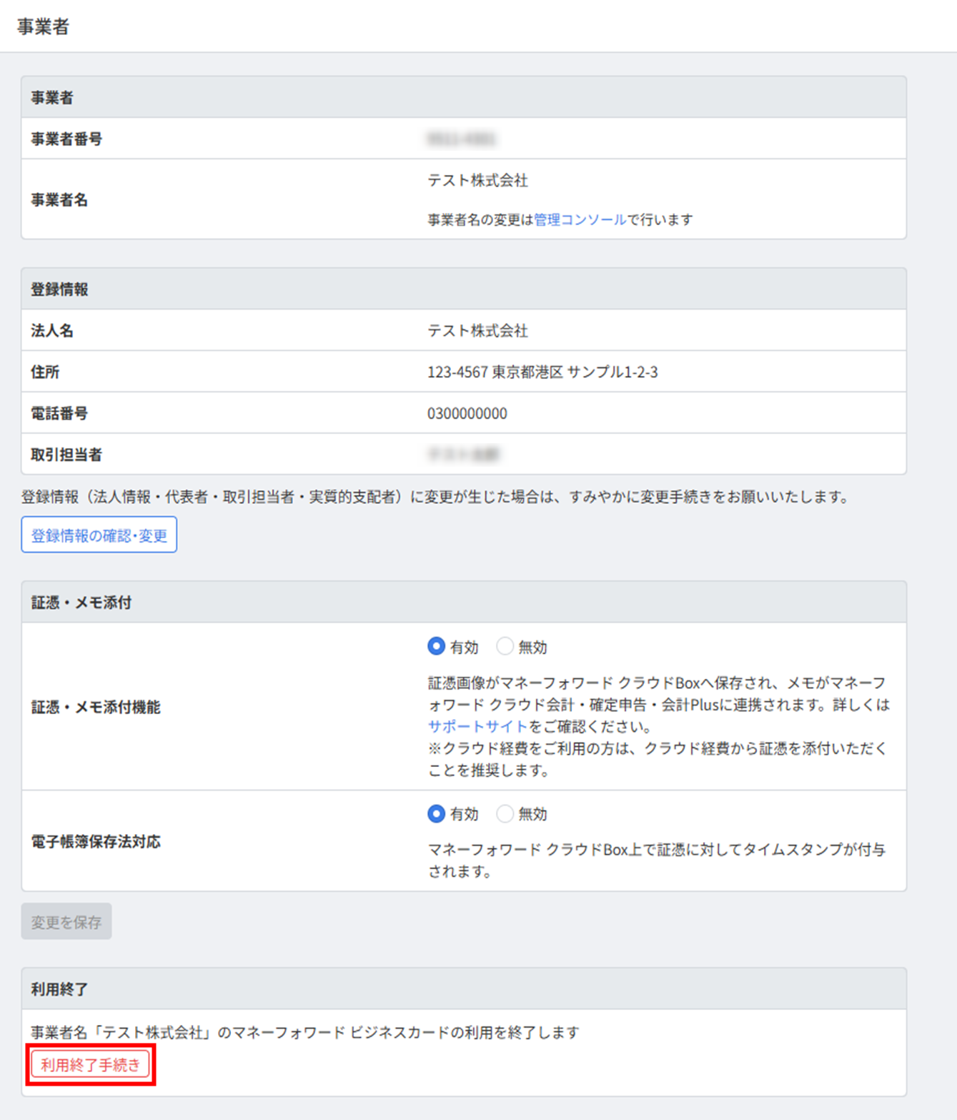Image resolution: width=957 pixels, height=1120 pixels.
Task: Enable 証憑・メモ添付機能 with the 有効 radio
Action: coord(436,647)
